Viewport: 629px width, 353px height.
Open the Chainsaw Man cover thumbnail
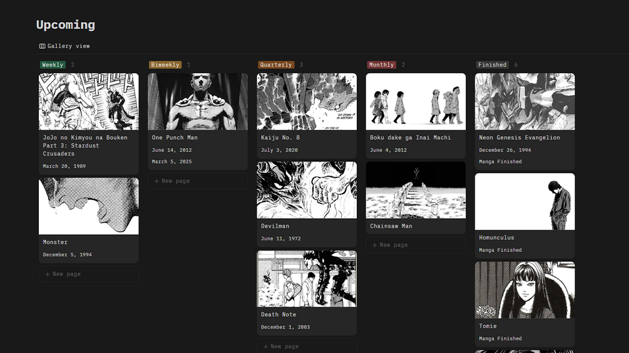(x=416, y=190)
